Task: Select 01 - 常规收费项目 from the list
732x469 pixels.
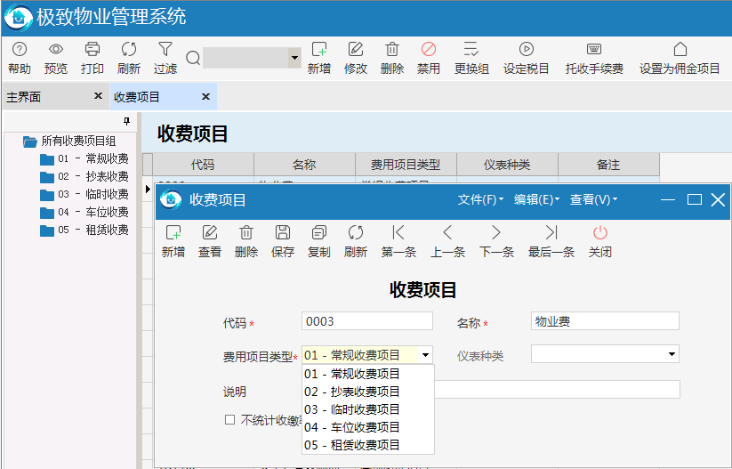Action: [368, 374]
